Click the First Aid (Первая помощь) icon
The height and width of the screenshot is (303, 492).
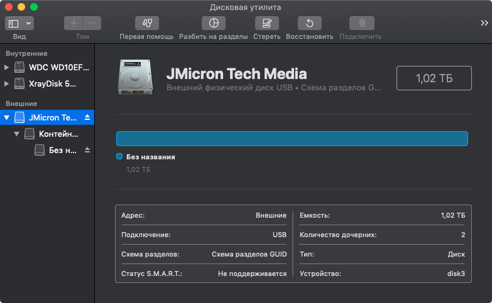coord(146,23)
